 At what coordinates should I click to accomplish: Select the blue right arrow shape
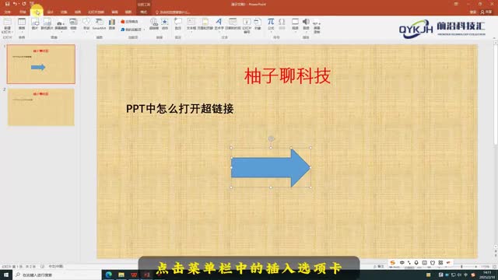click(271, 168)
